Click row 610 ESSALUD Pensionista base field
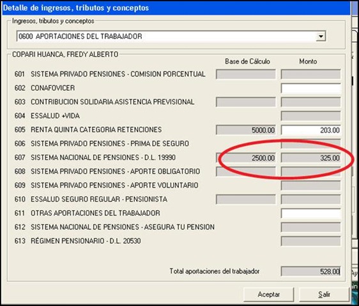Screen dimensions: 359x306 [246, 200]
